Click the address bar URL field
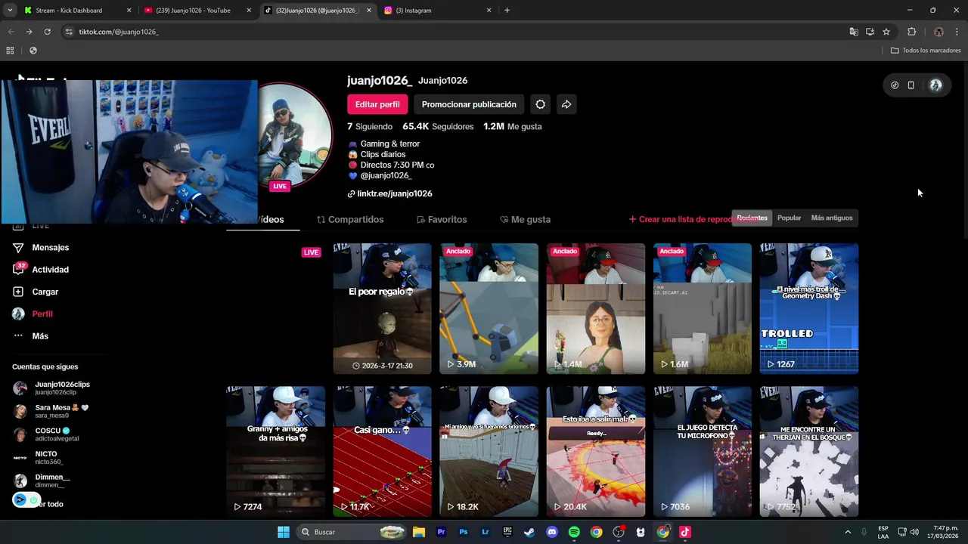This screenshot has height=544, width=968. coord(454,32)
